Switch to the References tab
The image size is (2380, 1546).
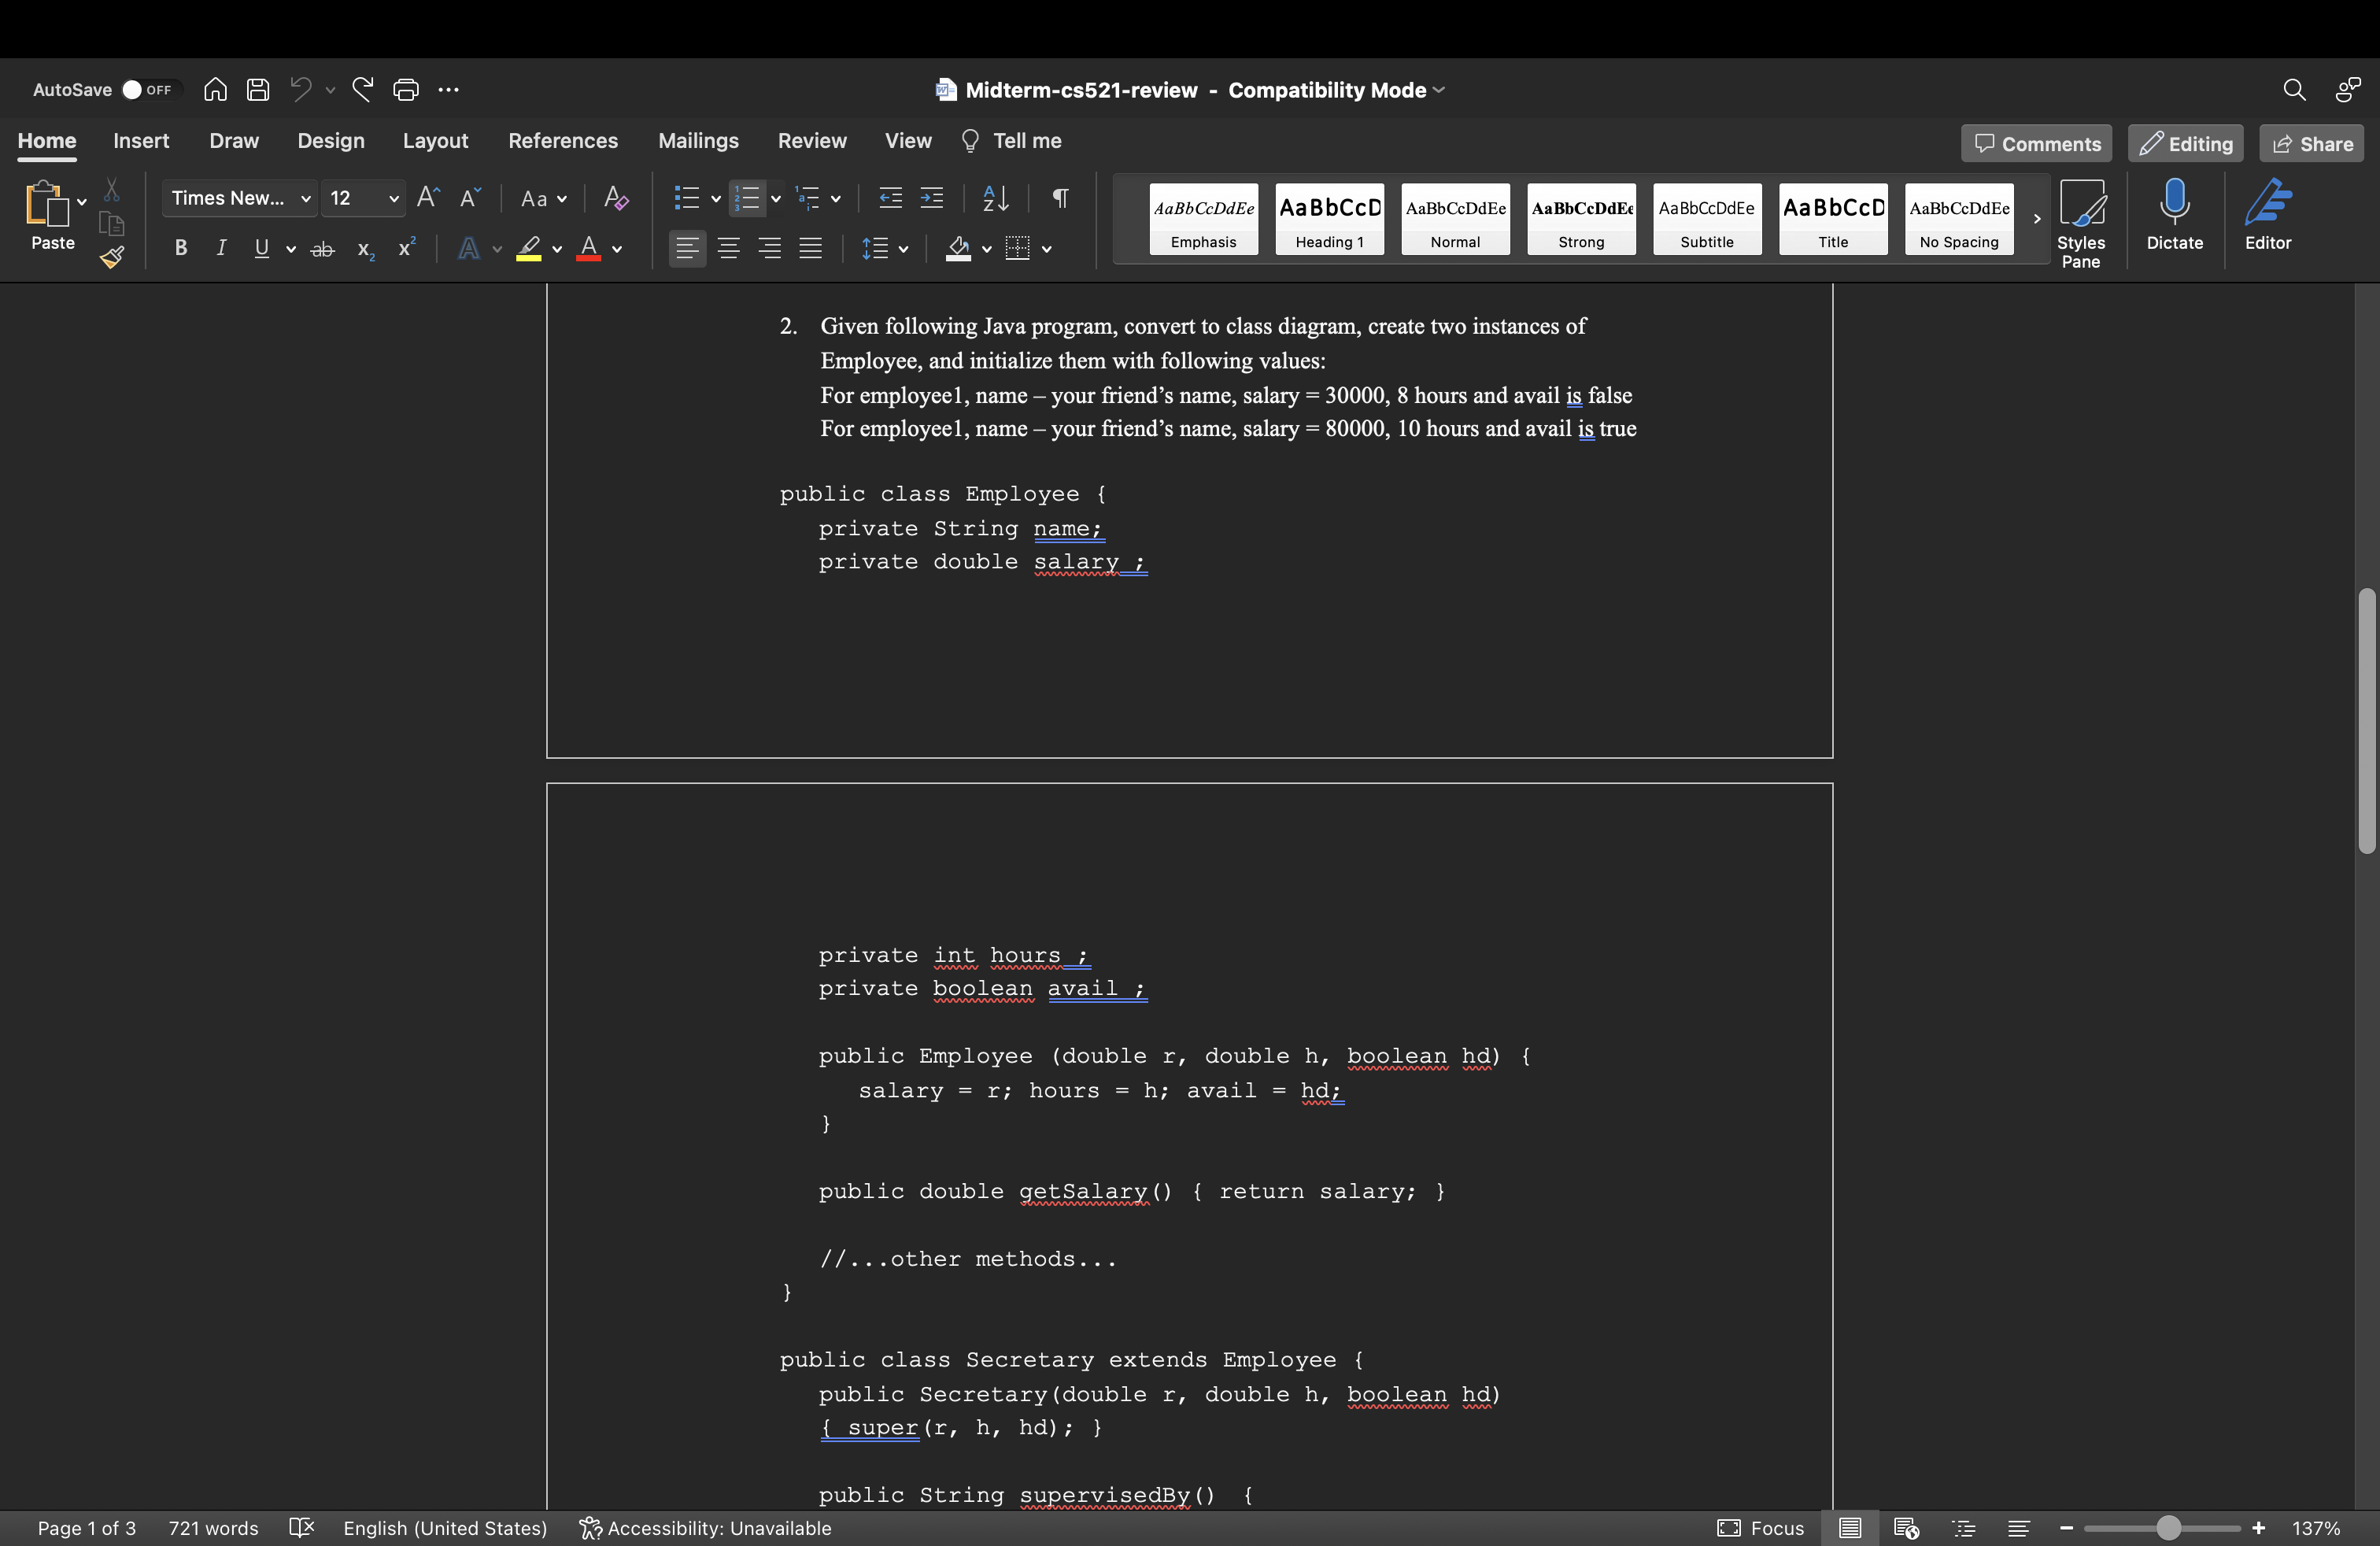point(562,141)
